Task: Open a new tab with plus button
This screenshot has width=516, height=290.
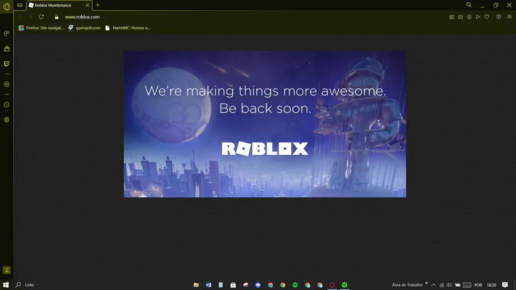Action: [x=97, y=5]
